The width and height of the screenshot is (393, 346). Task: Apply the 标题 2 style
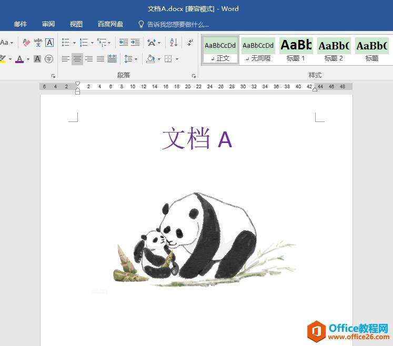(x=334, y=50)
